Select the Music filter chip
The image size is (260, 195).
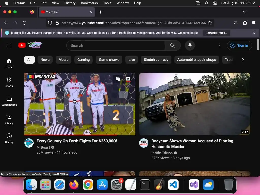(63, 60)
